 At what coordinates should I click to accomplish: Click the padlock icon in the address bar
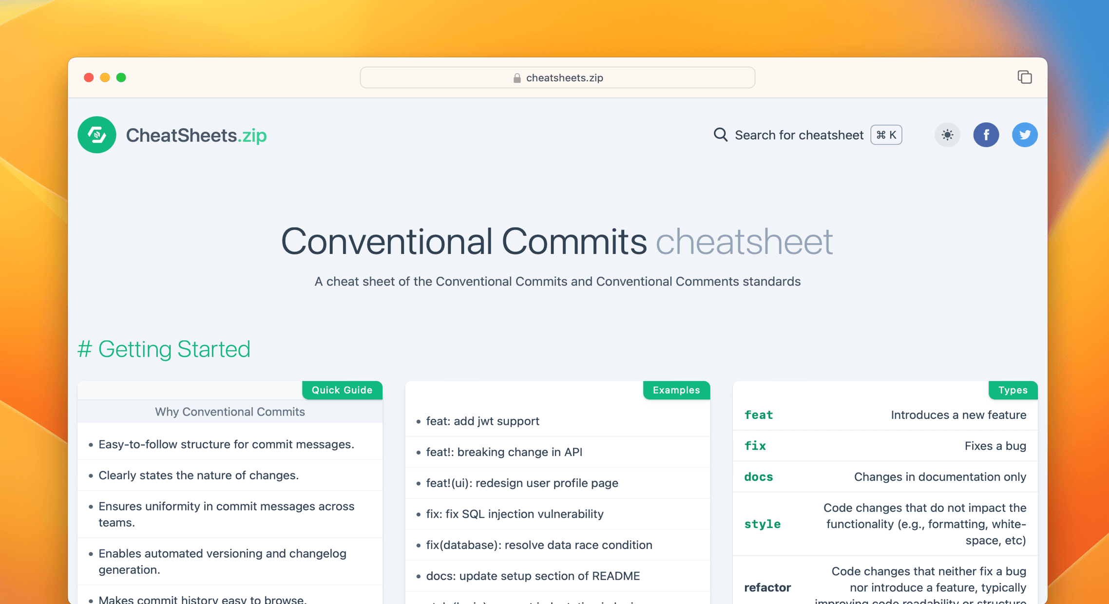pyautogui.click(x=516, y=77)
